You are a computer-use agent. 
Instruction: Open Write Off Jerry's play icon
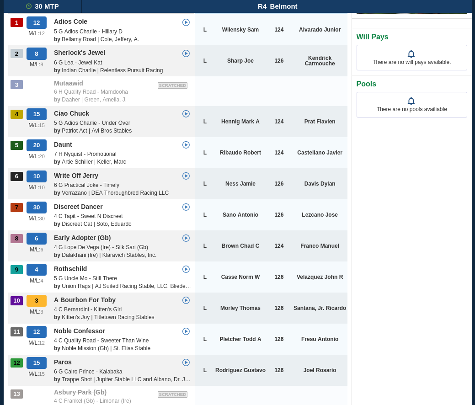186,176
